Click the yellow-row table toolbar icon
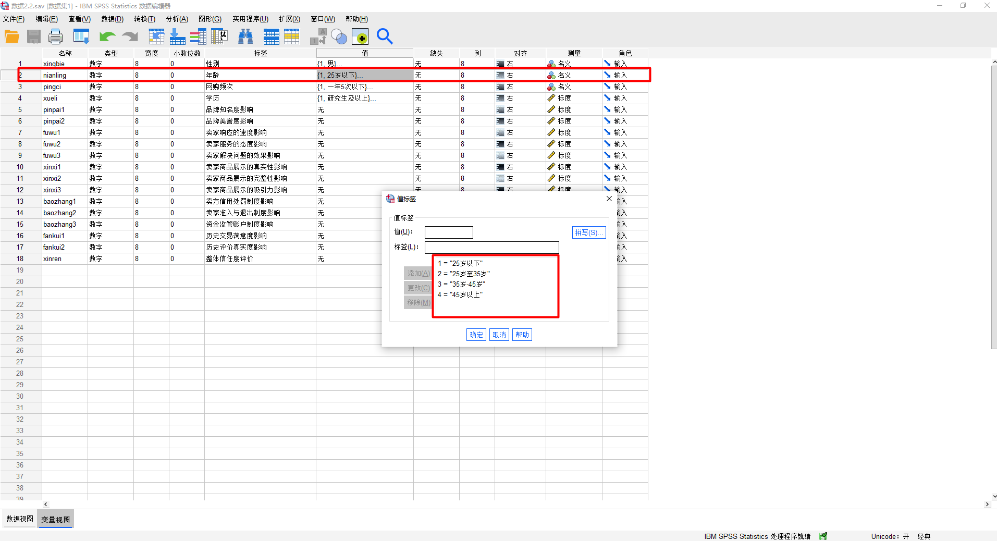997x541 pixels. [292, 36]
